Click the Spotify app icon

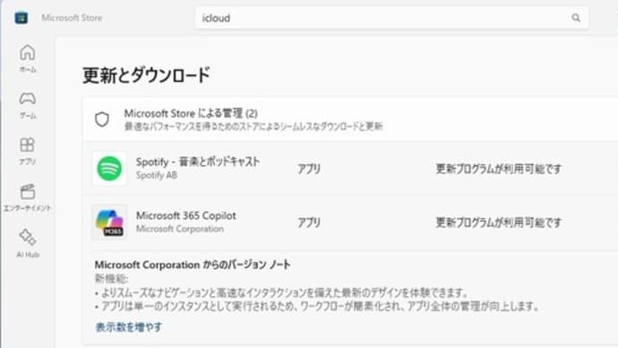coord(109,169)
